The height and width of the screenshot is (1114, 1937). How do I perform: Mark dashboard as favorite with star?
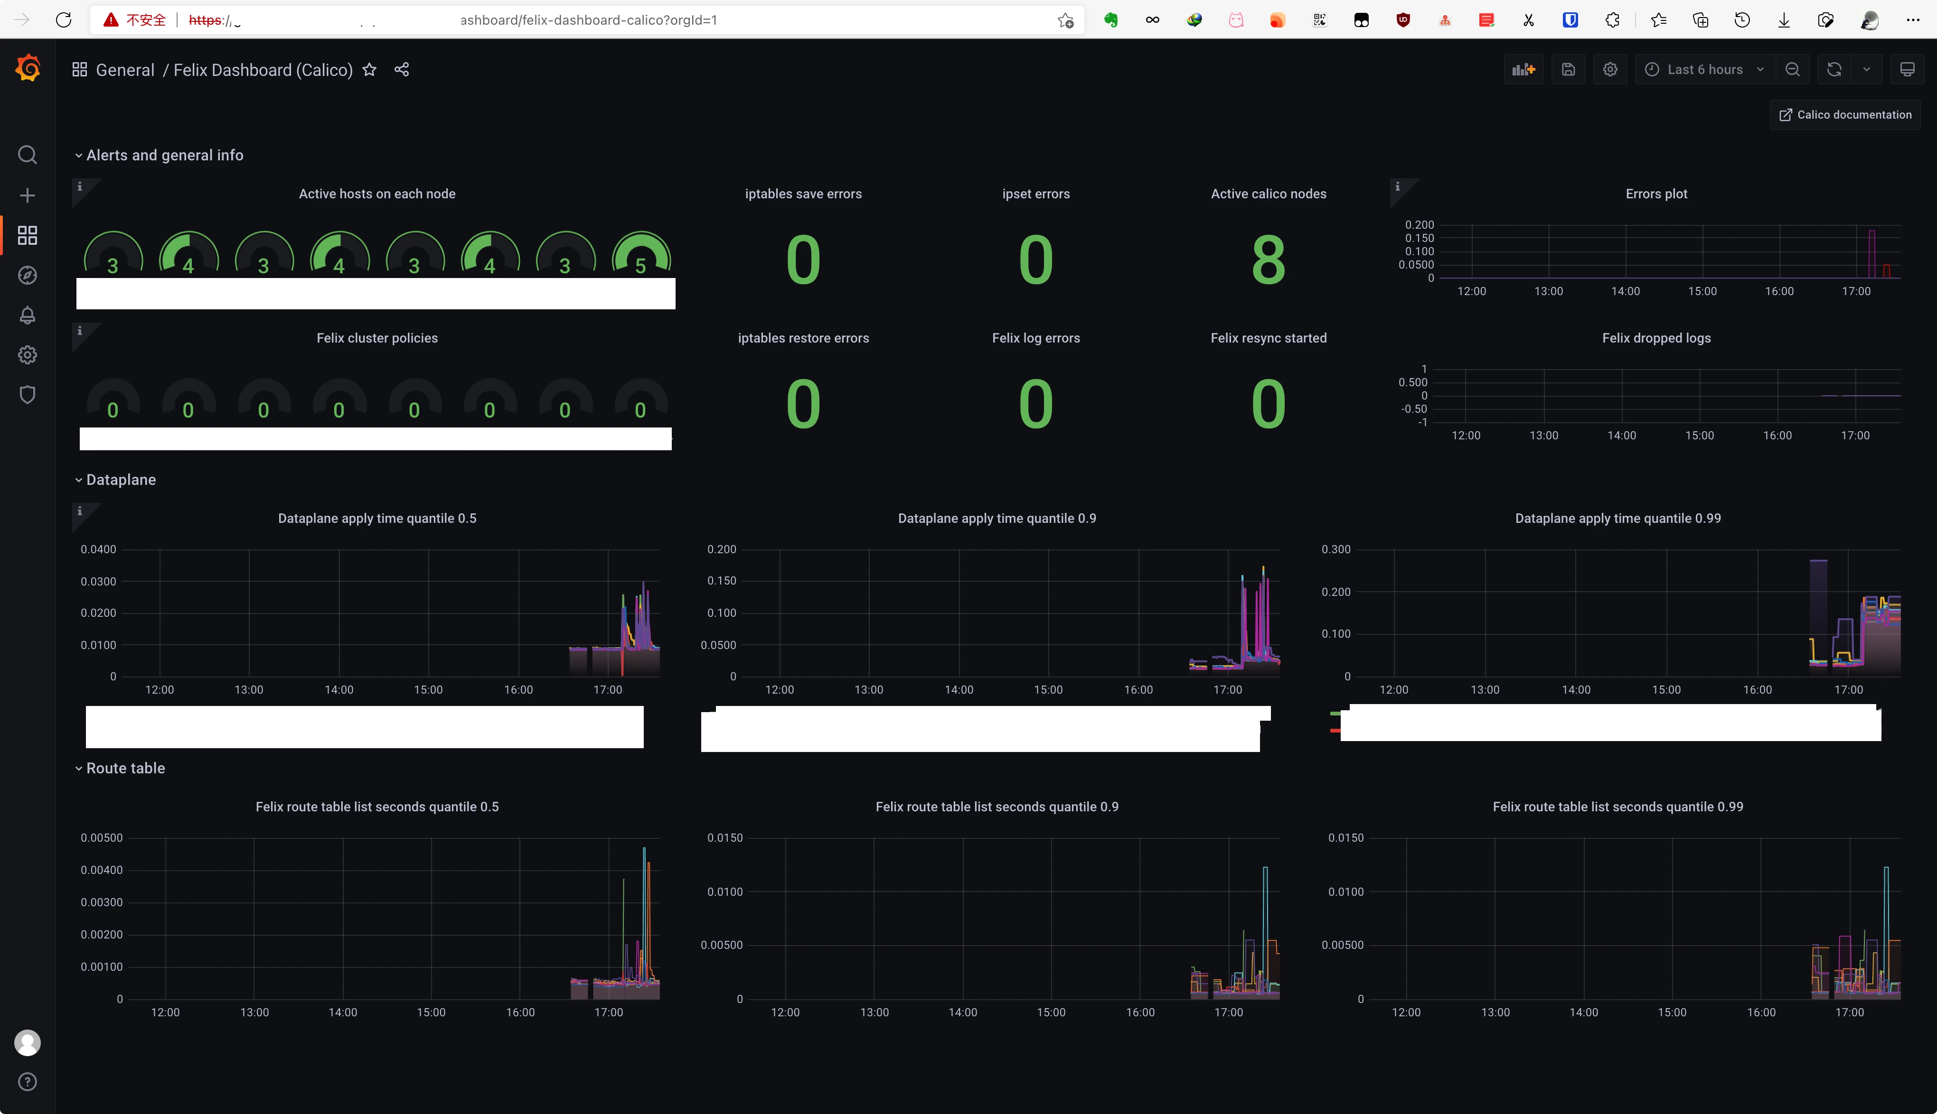coord(369,70)
